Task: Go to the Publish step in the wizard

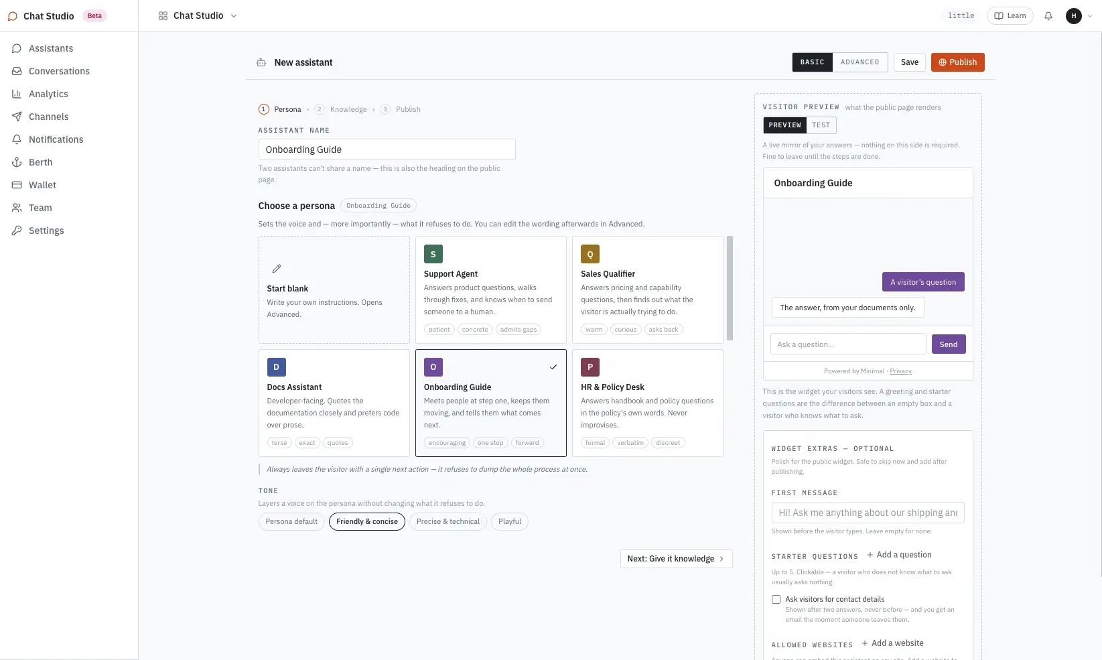Action: (x=401, y=109)
